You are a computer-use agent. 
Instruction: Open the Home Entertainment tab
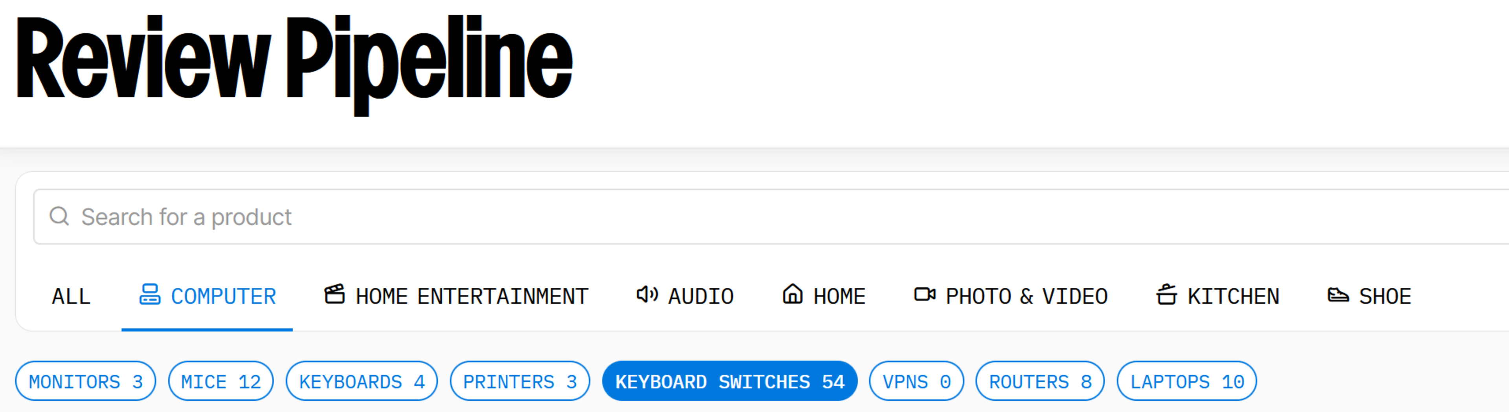(472, 296)
